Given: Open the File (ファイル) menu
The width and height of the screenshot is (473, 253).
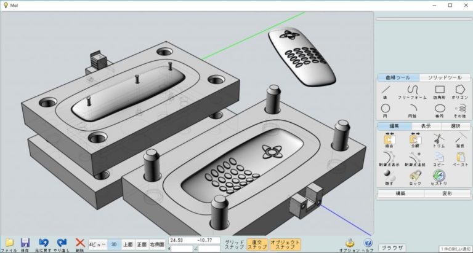Looking at the screenshot, I should coord(9,245).
